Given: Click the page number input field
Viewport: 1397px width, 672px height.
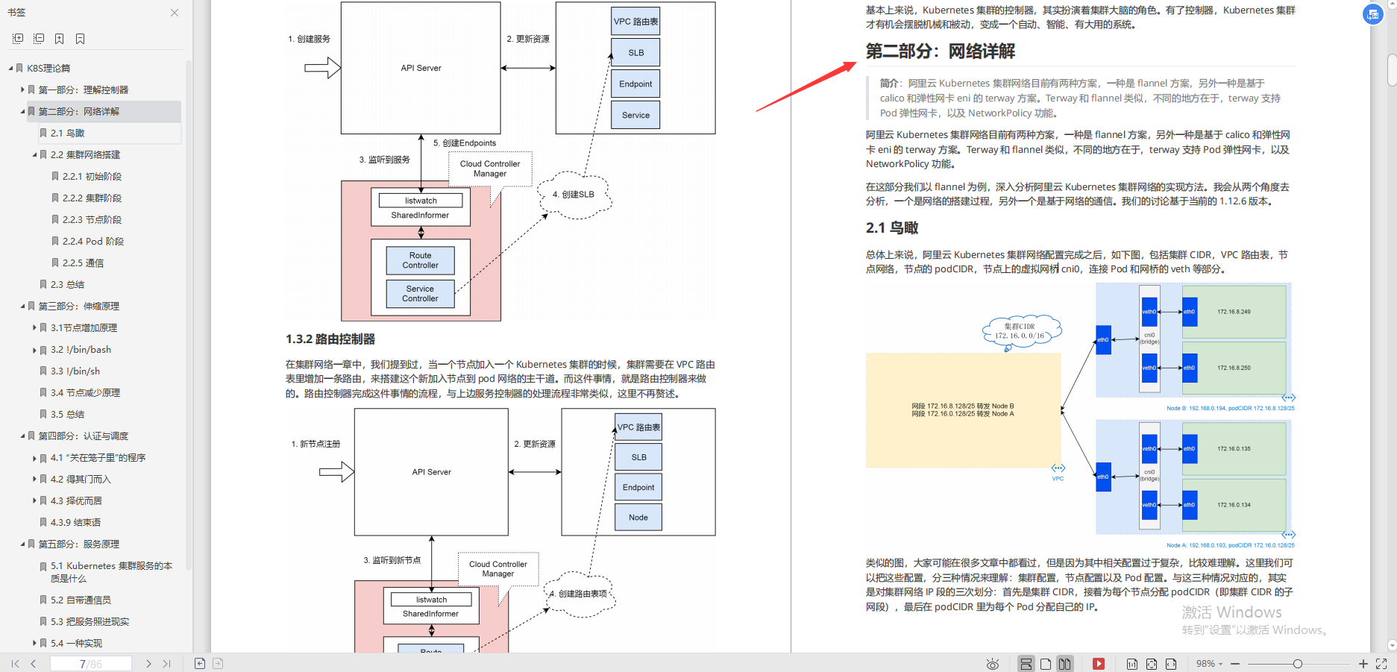Looking at the screenshot, I should click(91, 664).
